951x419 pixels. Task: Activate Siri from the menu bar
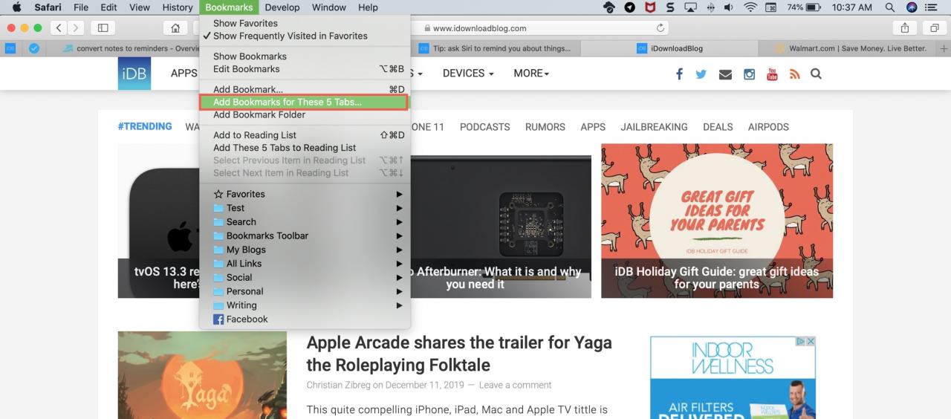(x=912, y=7)
